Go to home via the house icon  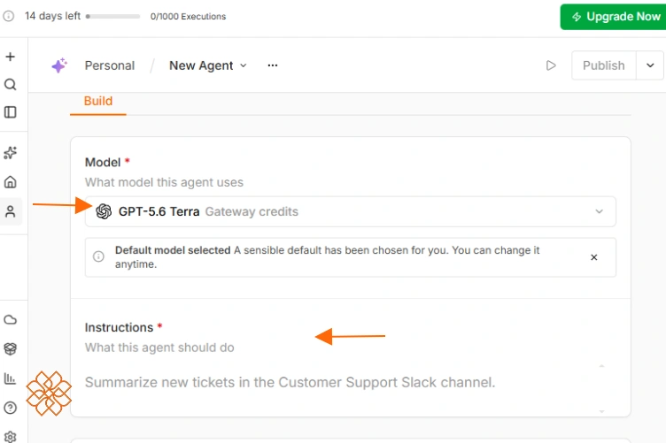pos(11,182)
